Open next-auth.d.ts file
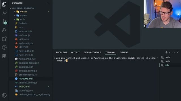 [26, 51]
